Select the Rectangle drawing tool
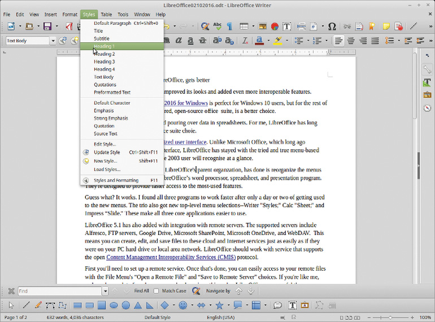The width and height of the screenshot is (435, 322). point(77,306)
